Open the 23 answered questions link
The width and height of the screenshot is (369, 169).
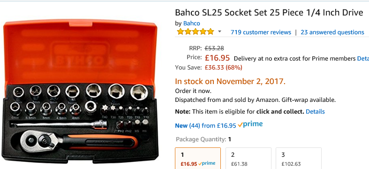pyautogui.click(x=332, y=32)
